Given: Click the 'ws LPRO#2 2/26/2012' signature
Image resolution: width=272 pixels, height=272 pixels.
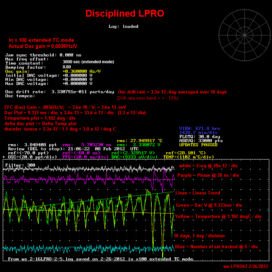Looking at the screenshot, I should [245, 266].
